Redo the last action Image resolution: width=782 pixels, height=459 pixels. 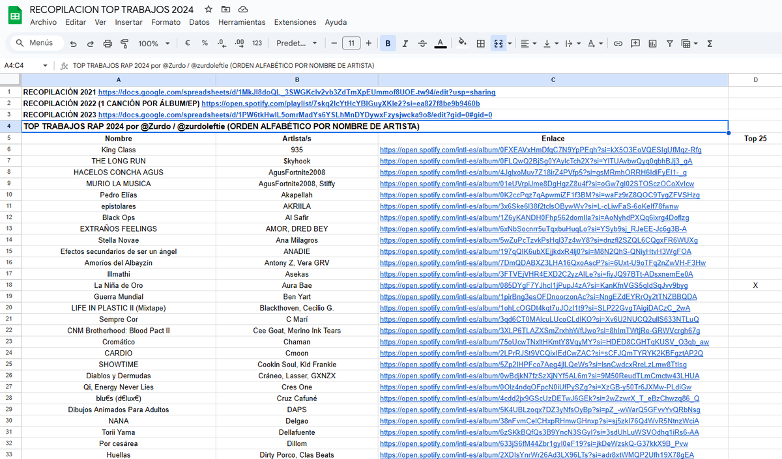[90, 44]
